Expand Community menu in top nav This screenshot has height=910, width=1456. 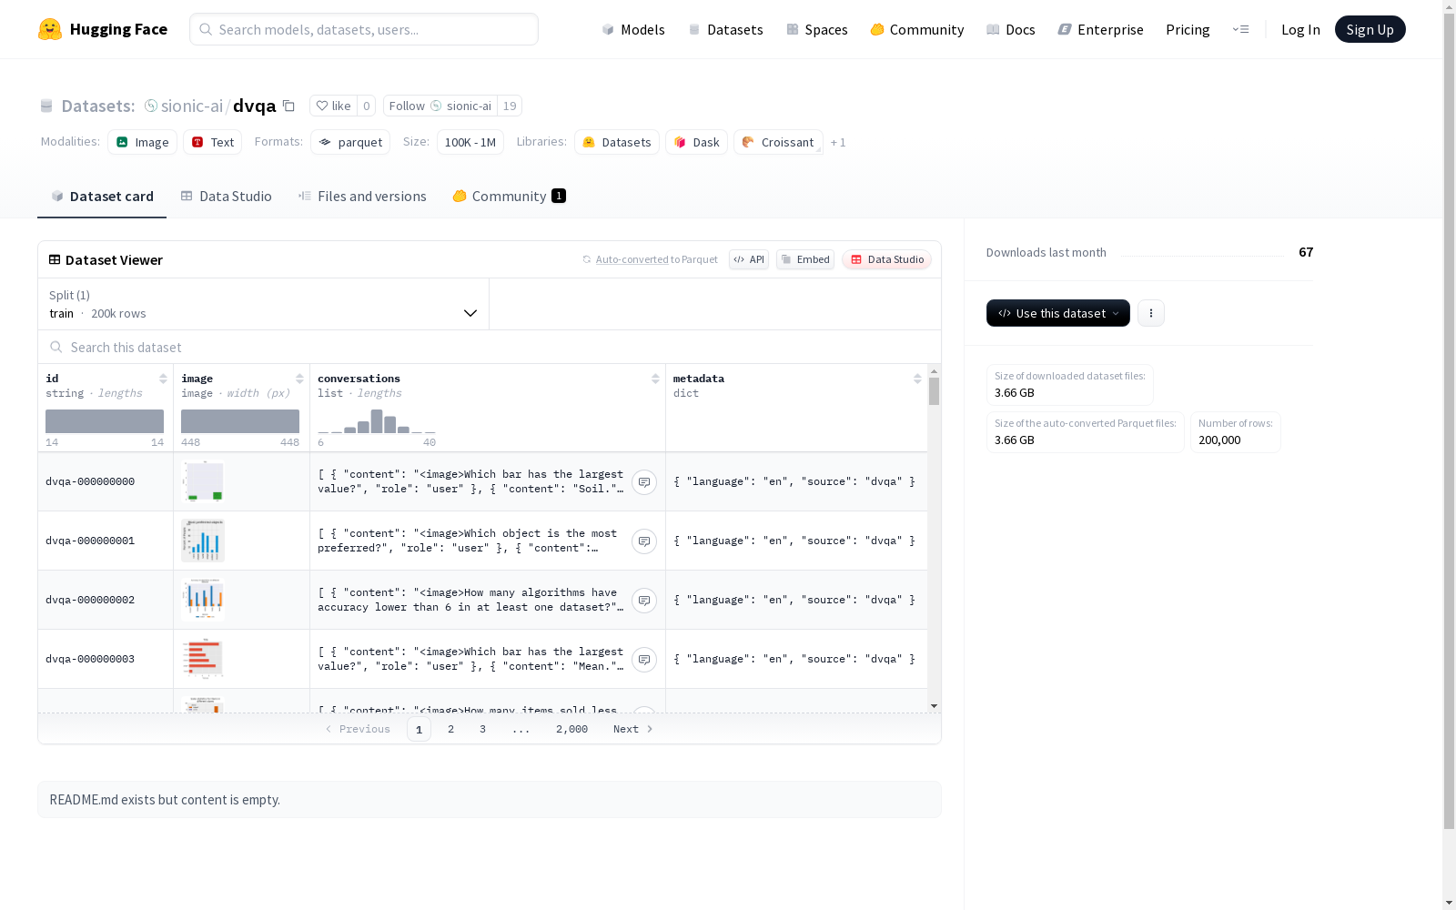click(x=917, y=29)
